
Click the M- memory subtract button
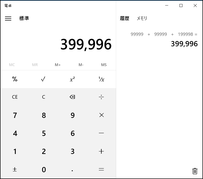tap(81, 65)
